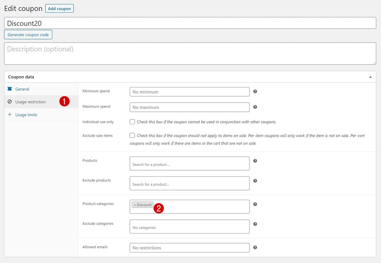Open the Products search dropdown

190,164
